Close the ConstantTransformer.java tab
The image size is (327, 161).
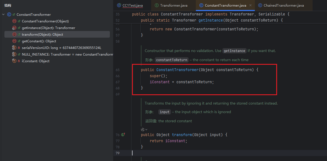250,6
